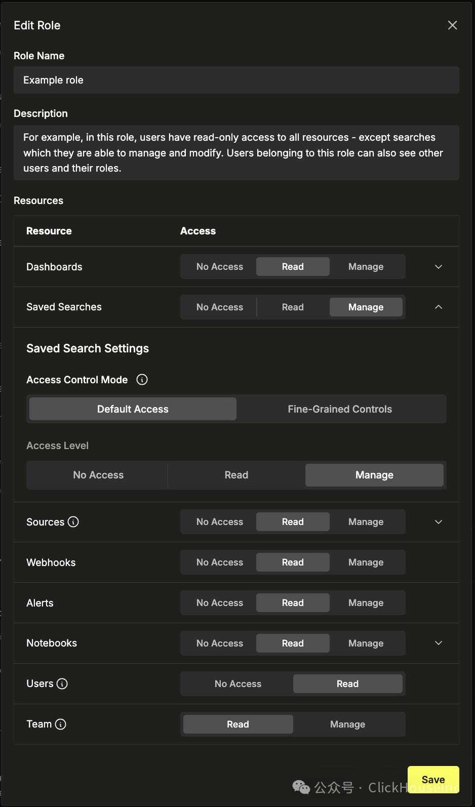
Task: Select No Access for the Sources row
Action: pos(220,522)
